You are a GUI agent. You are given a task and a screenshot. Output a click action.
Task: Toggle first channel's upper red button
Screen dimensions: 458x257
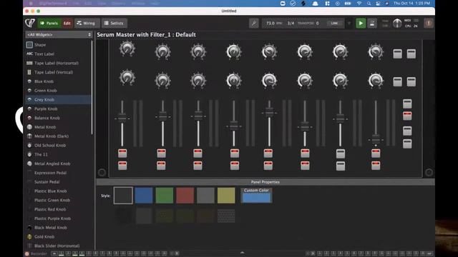pos(122,153)
